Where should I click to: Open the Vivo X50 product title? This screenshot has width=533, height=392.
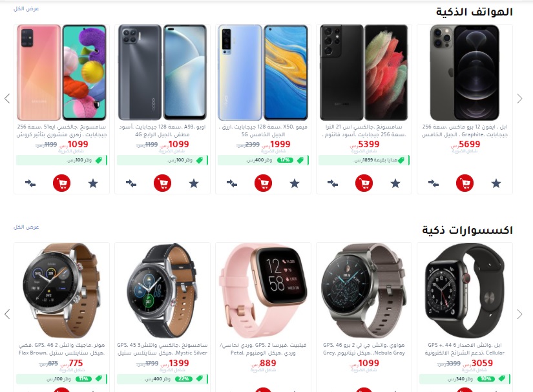[263, 130]
